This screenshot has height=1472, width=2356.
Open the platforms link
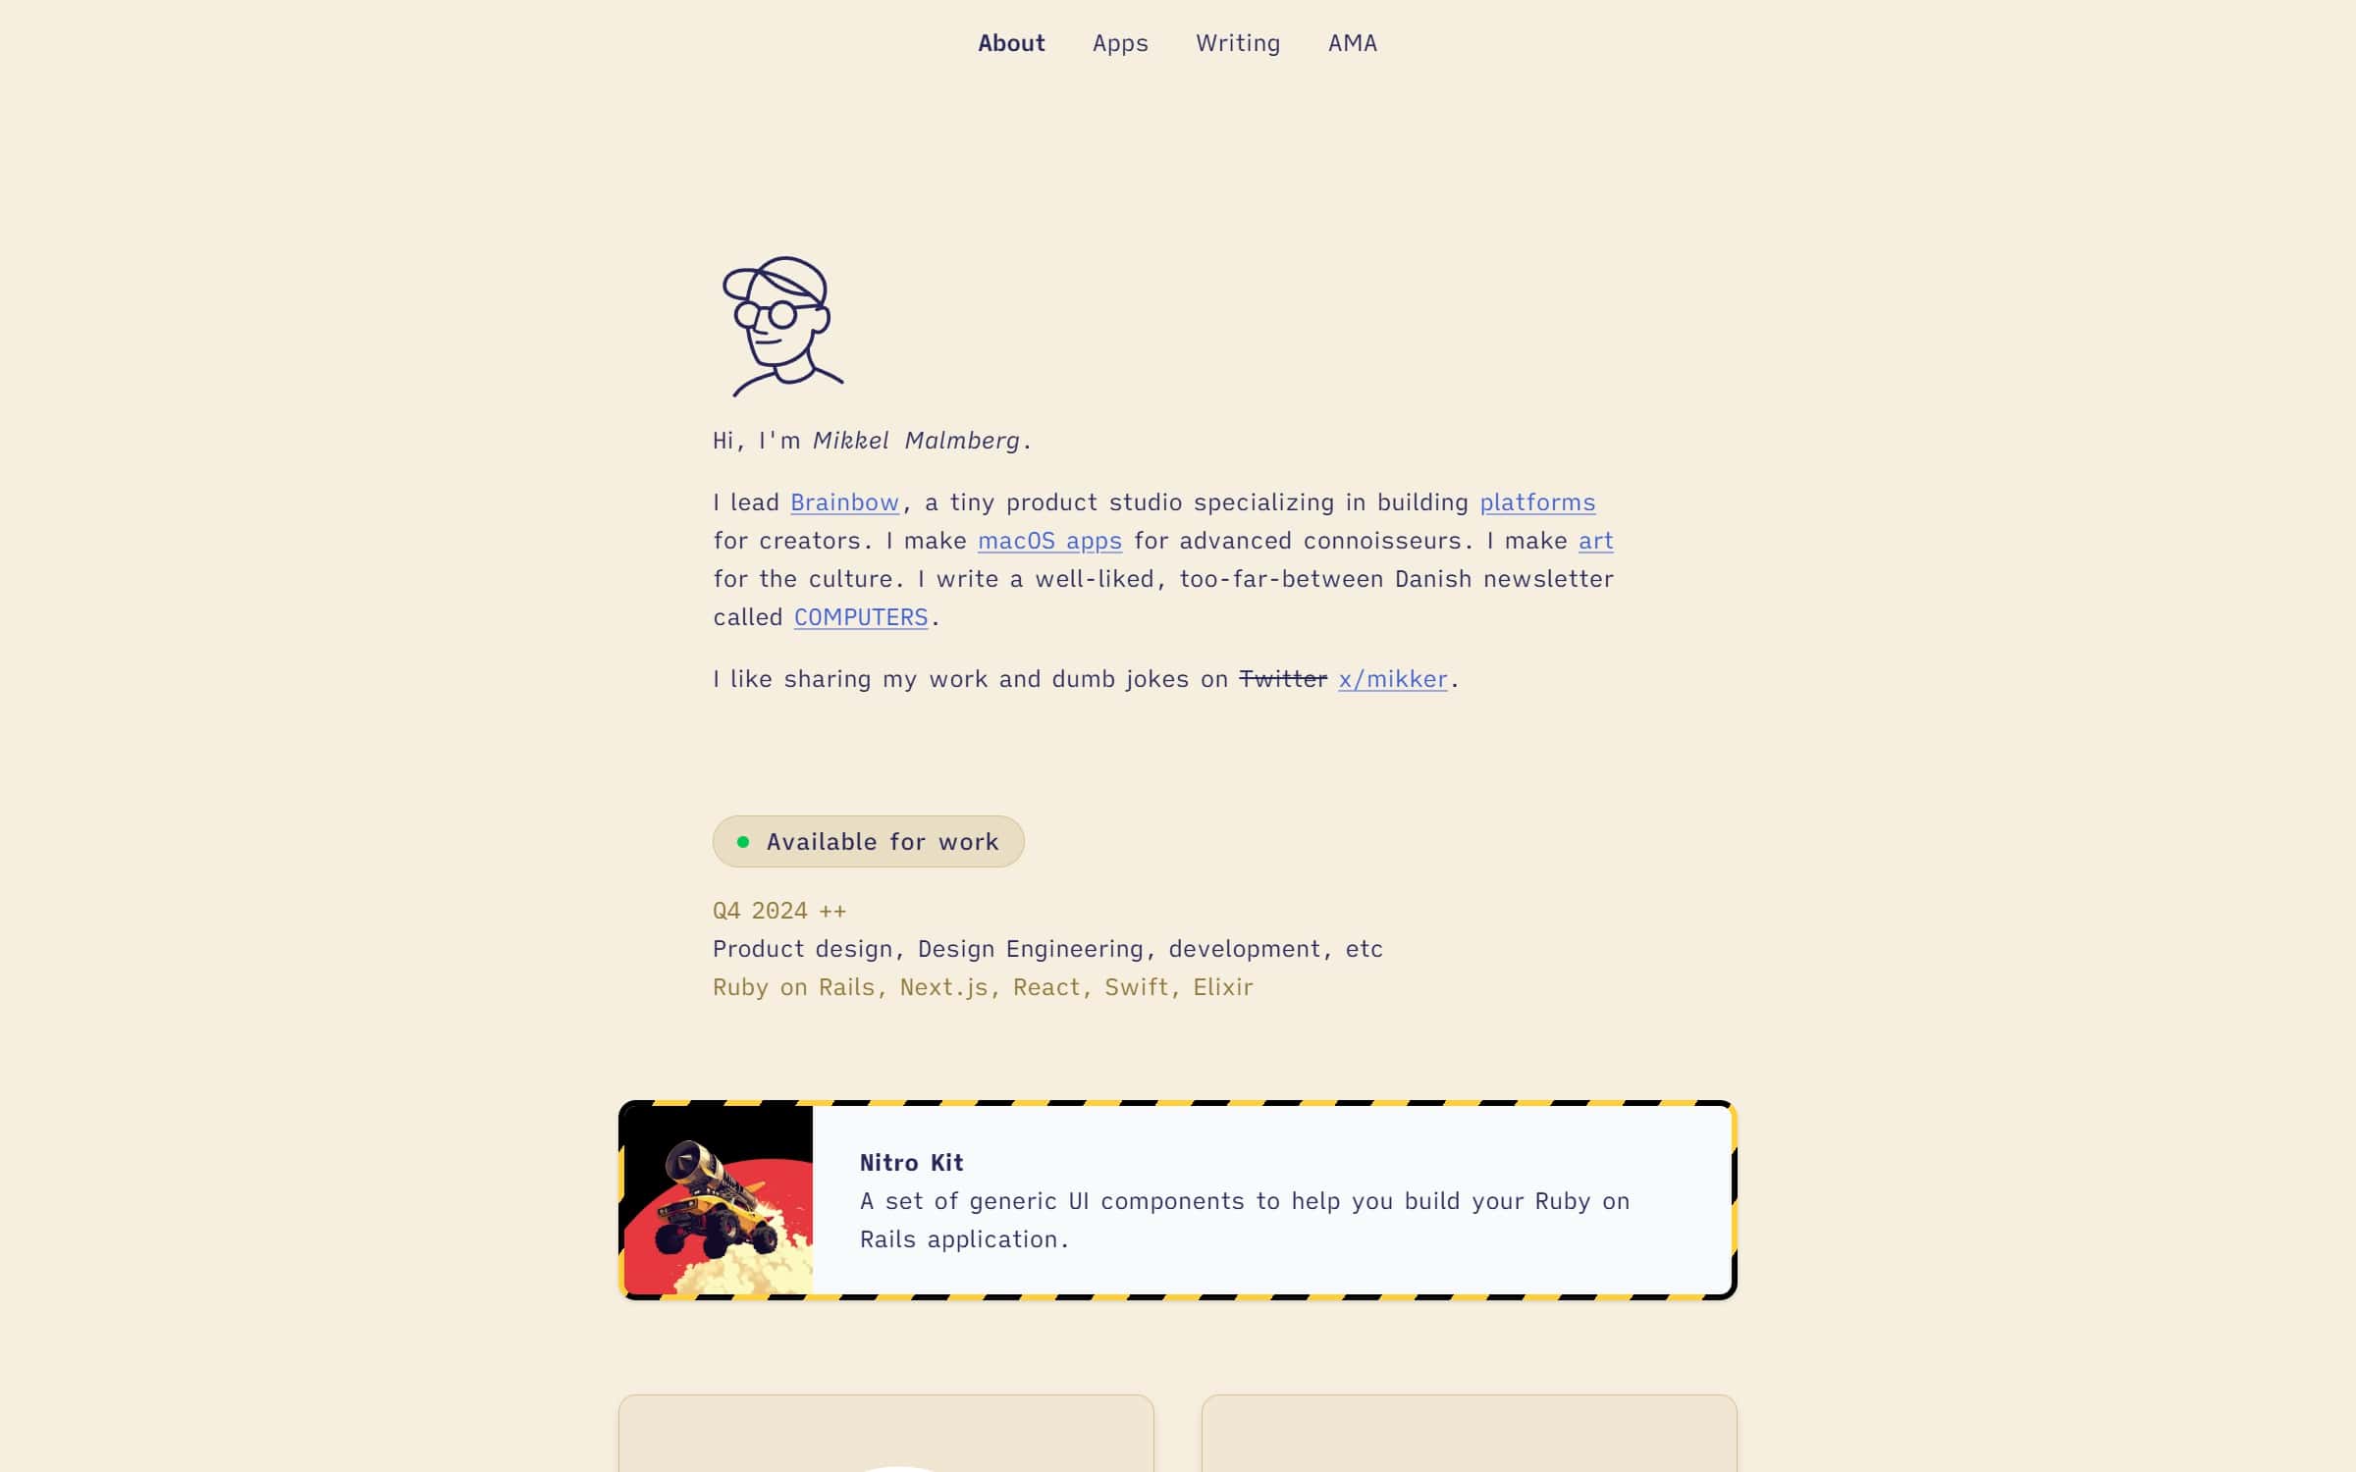pyautogui.click(x=1536, y=502)
